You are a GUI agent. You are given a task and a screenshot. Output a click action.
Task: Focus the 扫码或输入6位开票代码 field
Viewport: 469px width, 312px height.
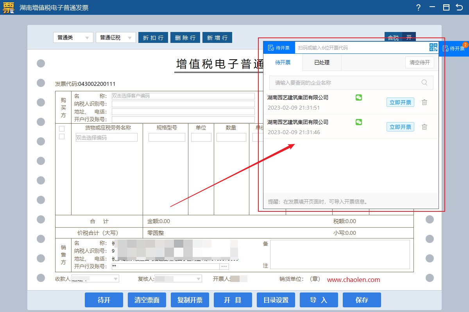tap(362, 48)
